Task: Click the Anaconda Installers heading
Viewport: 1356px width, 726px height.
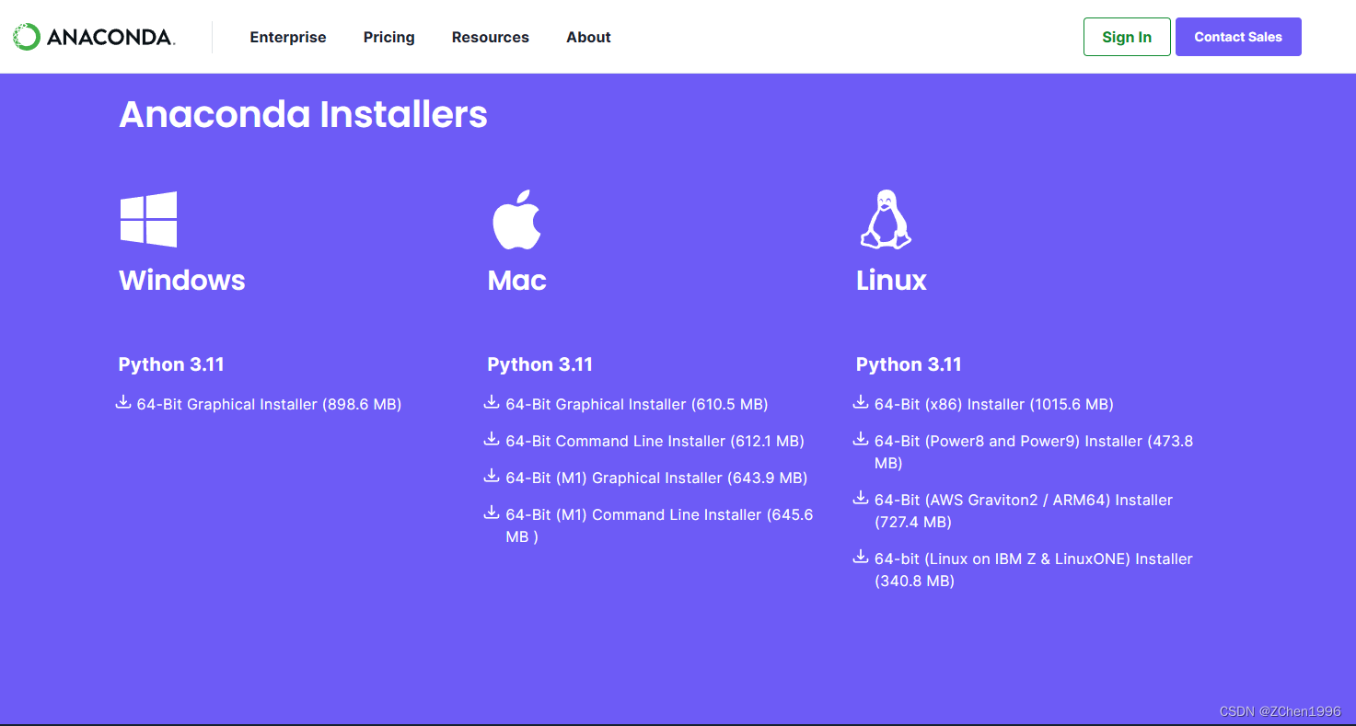Action: click(x=303, y=114)
